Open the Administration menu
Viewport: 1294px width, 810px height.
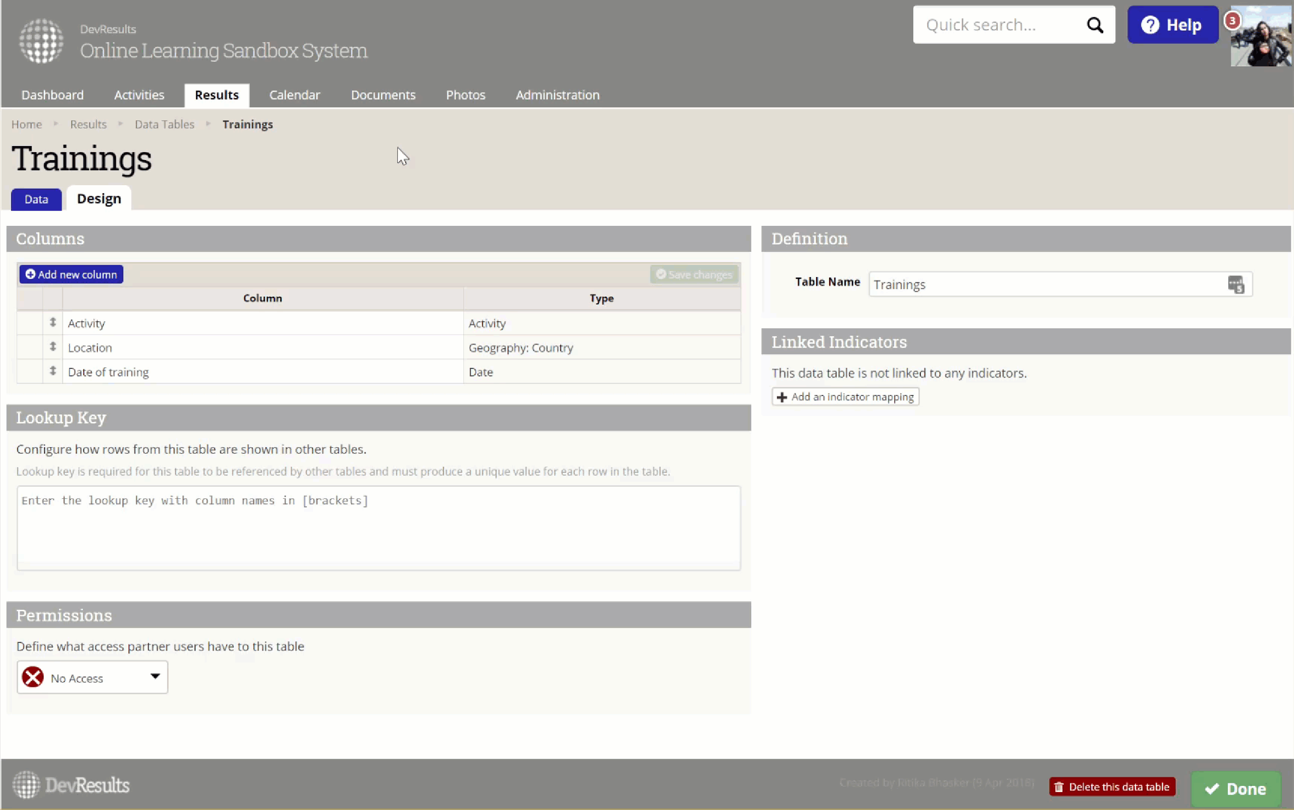pos(557,95)
